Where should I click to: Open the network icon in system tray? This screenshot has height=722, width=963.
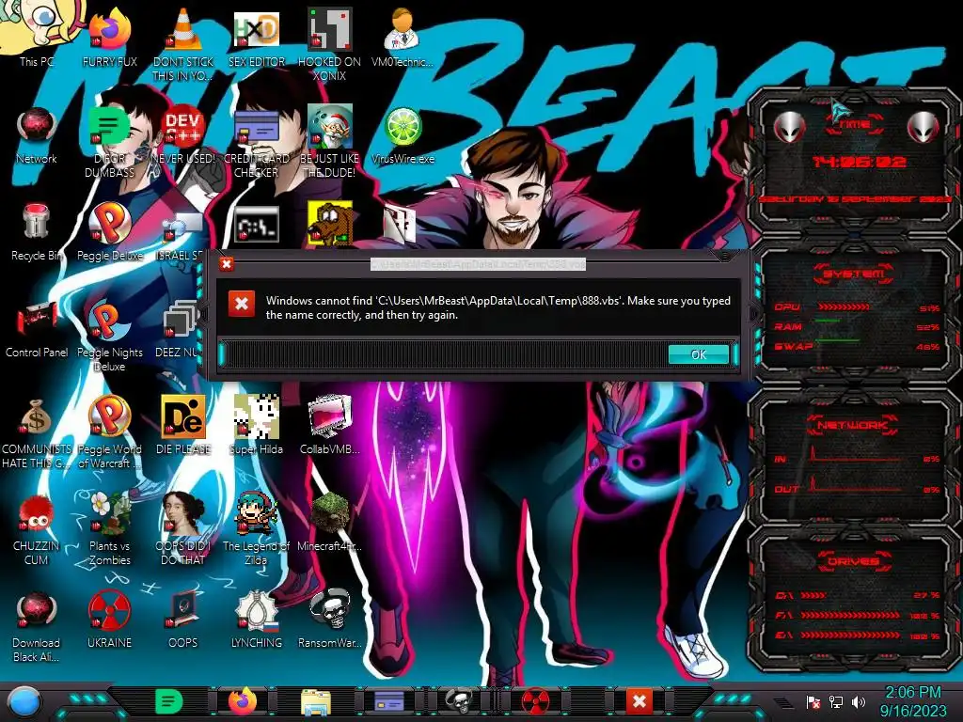pyautogui.click(x=836, y=701)
